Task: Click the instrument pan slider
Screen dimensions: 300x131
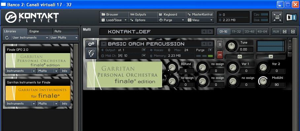Action: point(240,57)
